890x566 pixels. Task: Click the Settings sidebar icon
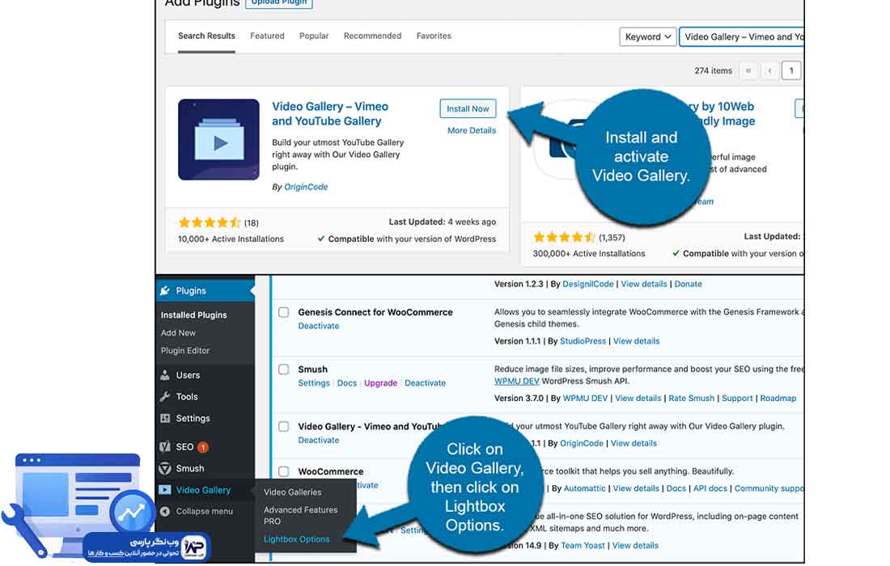(x=165, y=419)
